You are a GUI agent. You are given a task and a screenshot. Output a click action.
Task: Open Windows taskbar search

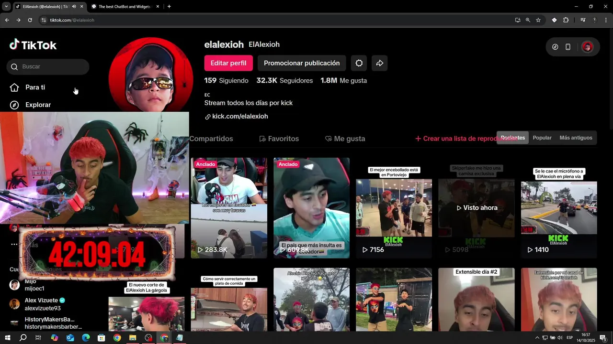click(x=23, y=338)
